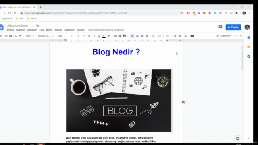Clear formatting from toolbar
Viewport: 258px width, 145px height.
pyautogui.click(x=186, y=36)
